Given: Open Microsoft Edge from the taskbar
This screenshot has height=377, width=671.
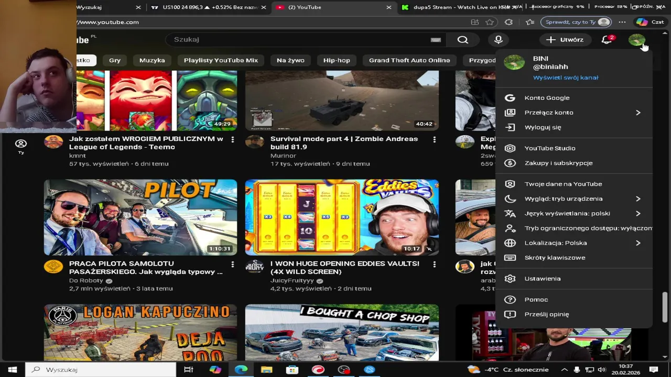Looking at the screenshot, I should (241, 370).
